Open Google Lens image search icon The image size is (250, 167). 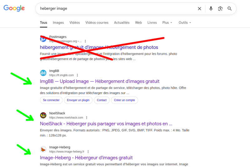(220, 9)
